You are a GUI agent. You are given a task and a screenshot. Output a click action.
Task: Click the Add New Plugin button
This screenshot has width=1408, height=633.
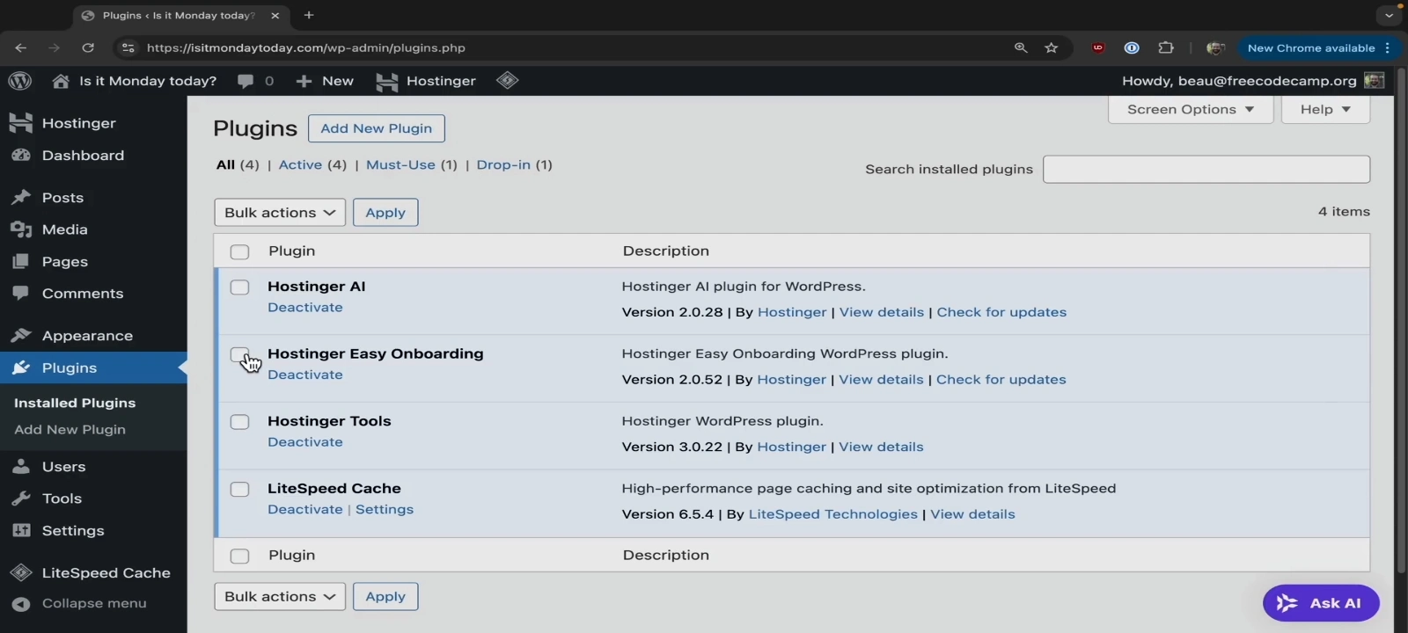click(x=377, y=128)
